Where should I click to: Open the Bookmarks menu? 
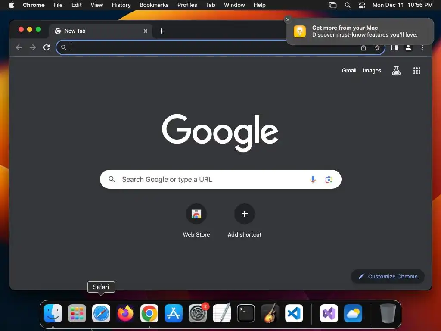point(154,5)
